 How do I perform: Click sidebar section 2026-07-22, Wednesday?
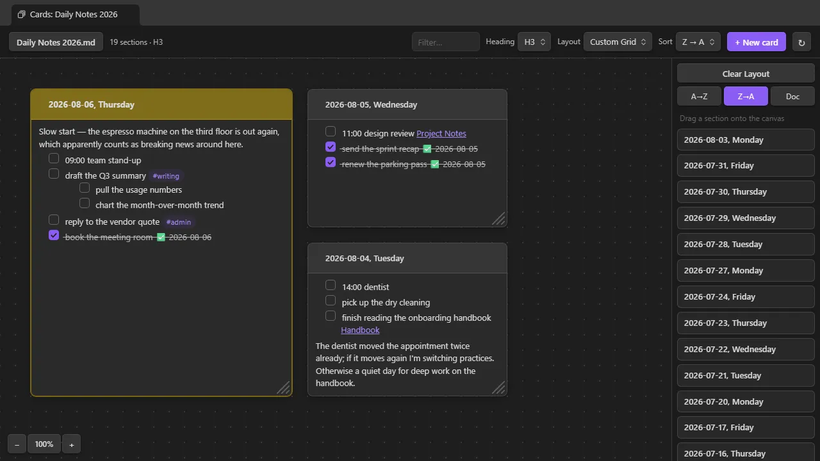(746, 350)
